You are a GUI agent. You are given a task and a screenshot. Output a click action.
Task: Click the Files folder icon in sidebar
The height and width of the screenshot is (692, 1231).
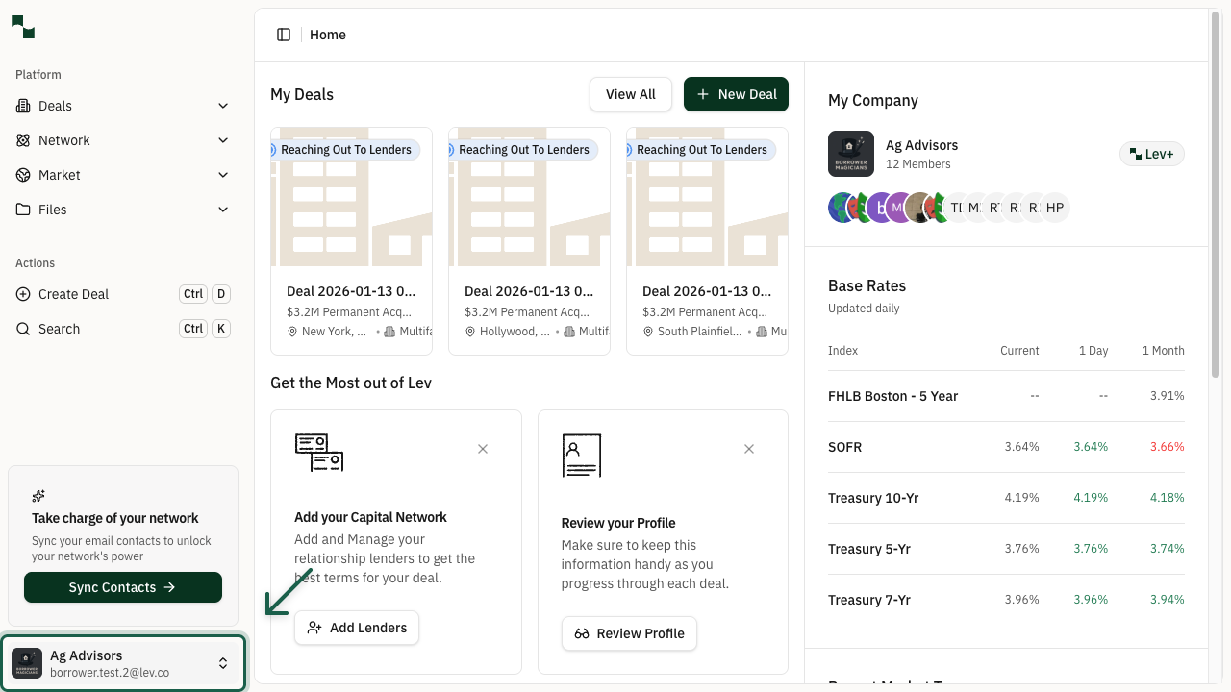coord(22,210)
